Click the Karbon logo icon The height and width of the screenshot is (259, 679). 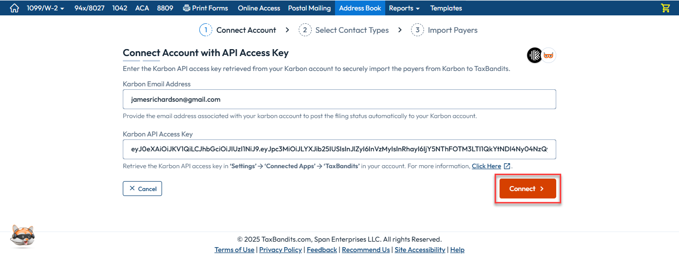534,55
